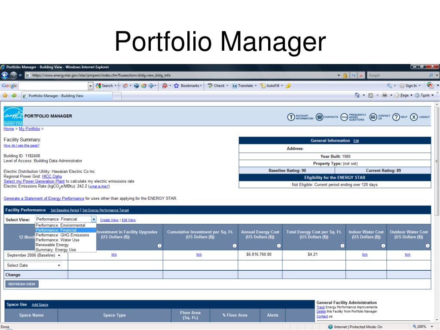
Task: Choose Performance: Environmental from the view list
Action: point(66,225)
